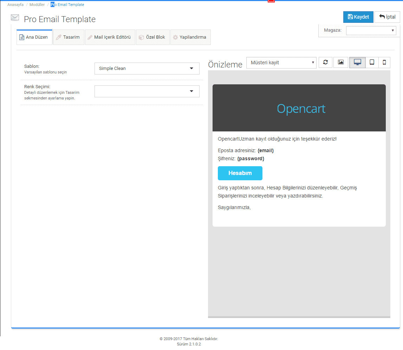This screenshot has width=403, height=350.
Task: Go to Anasayfa breadcrumb link
Action: click(15, 5)
